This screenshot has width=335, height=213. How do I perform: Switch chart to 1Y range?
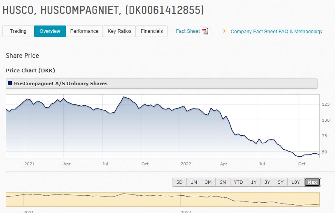(x=254, y=182)
